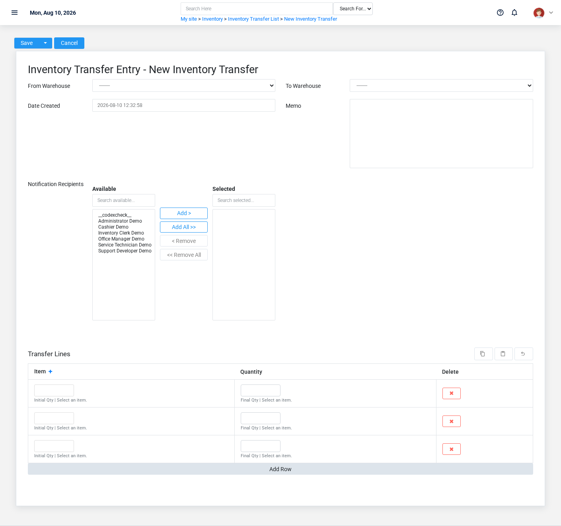Click first row Item input
561x526 pixels.
coord(54,390)
